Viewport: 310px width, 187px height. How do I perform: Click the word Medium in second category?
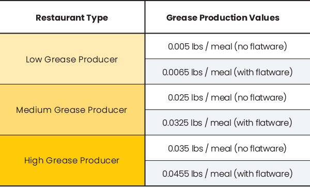tap(34, 110)
